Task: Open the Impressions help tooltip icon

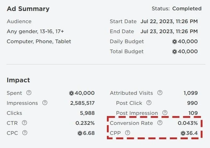Action: 45,103
